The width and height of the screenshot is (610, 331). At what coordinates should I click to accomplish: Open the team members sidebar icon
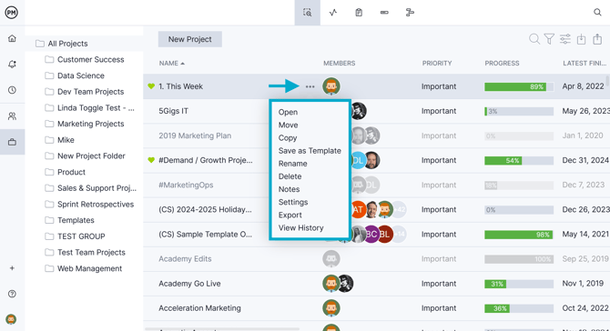(12, 116)
